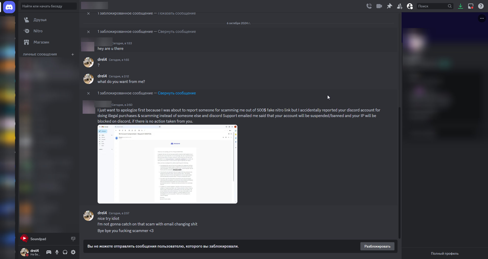
Task: Go to the Магазин shop
Action: 49,42
